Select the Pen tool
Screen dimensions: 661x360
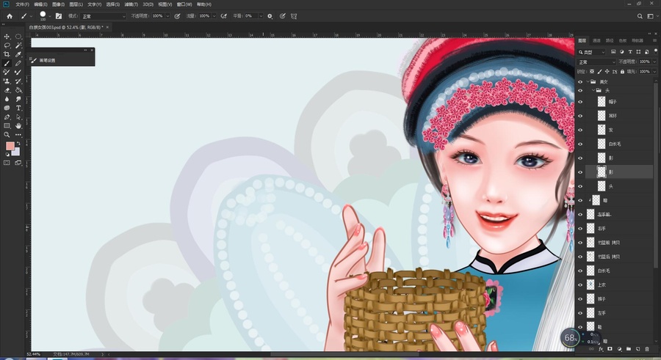[7, 117]
